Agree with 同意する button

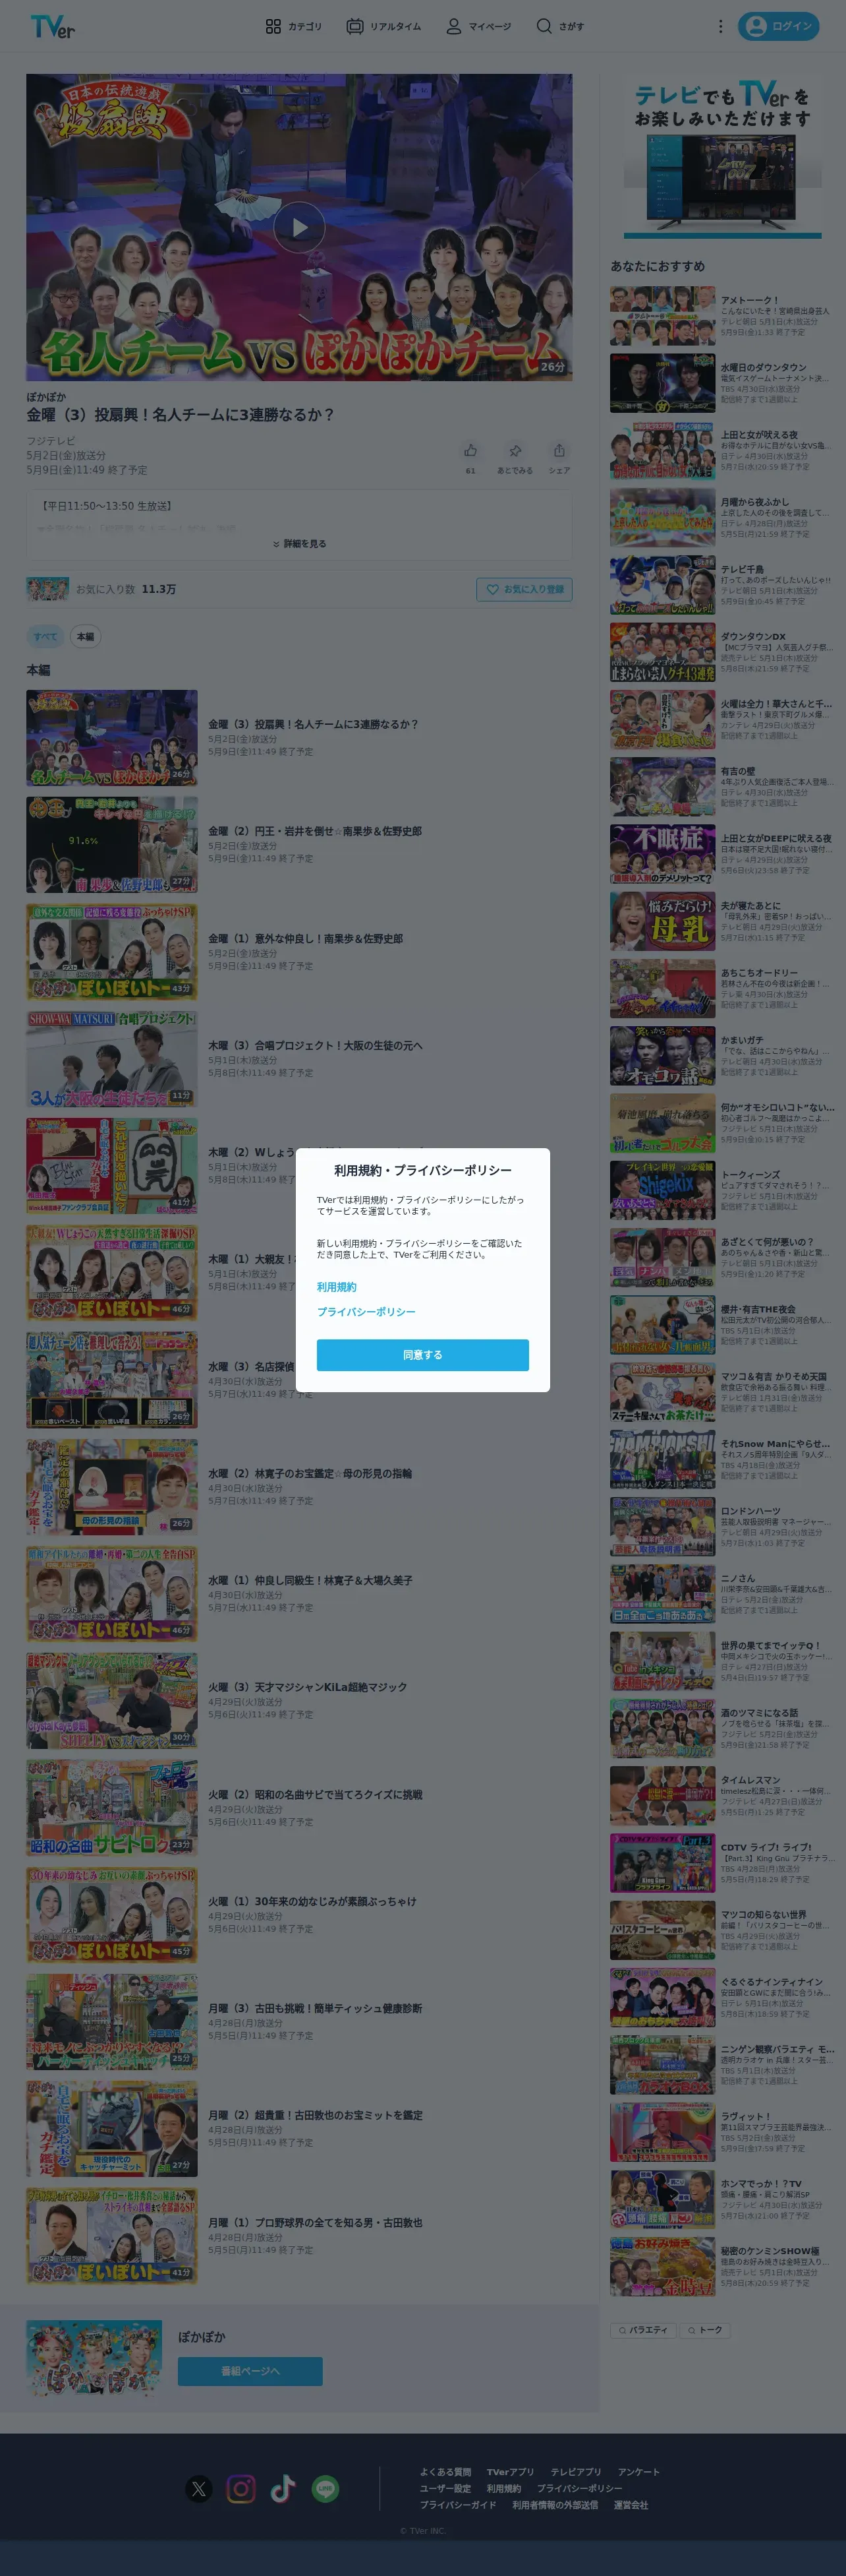(x=422, y=1355)
